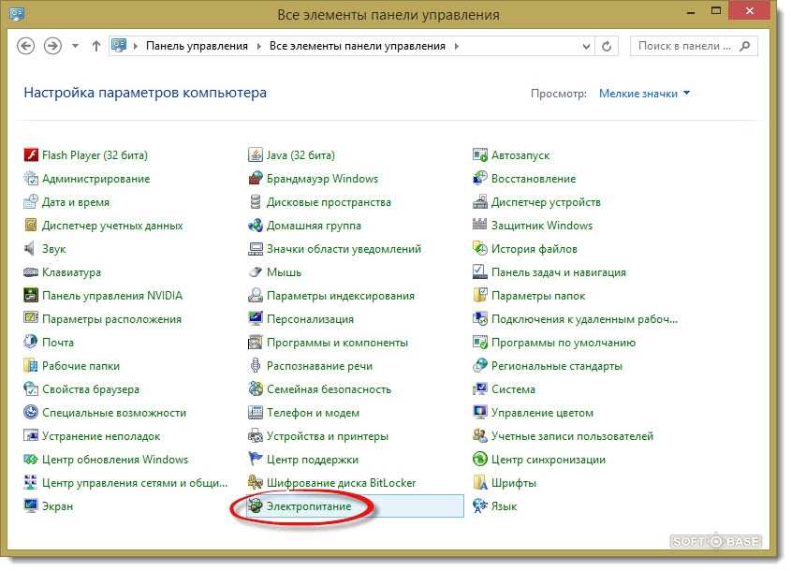Viewport: 791px width, 571px height.
Task: Open the Дисковые пространства link
Action: (329, 202)
